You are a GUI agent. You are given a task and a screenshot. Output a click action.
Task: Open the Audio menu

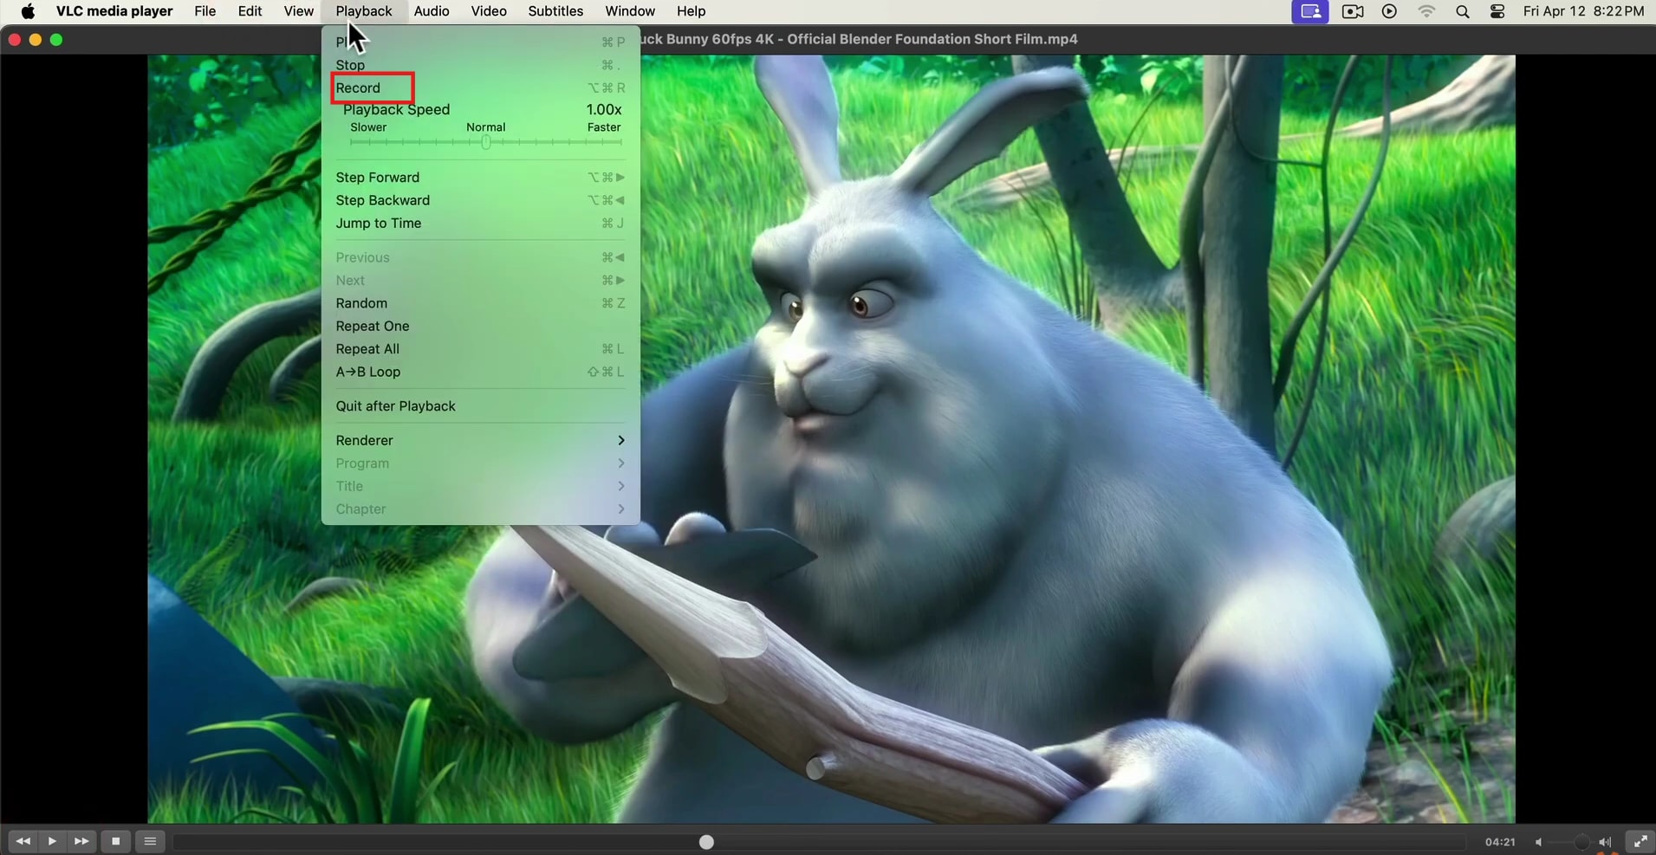tap(432, 11)
